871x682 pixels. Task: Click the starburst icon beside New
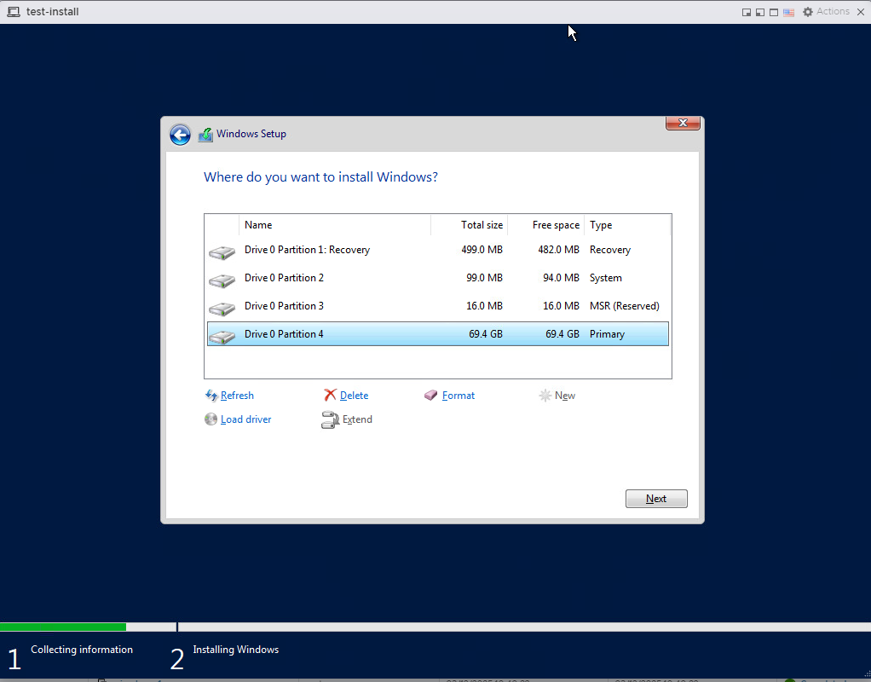click(x=545, y=396)
